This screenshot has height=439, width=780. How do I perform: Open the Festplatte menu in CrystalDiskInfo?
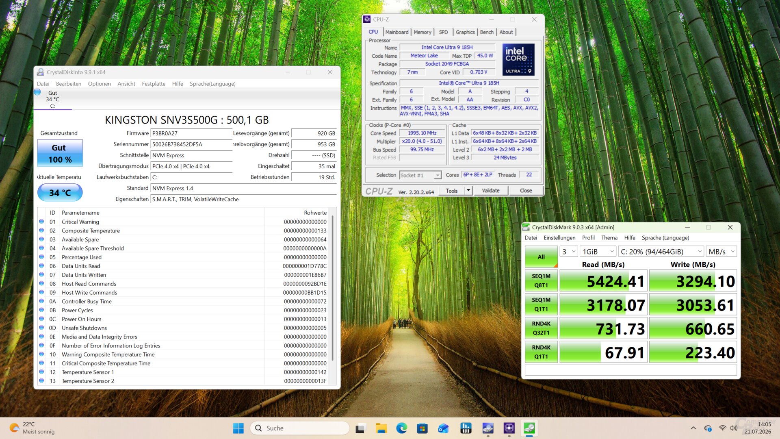154,84
